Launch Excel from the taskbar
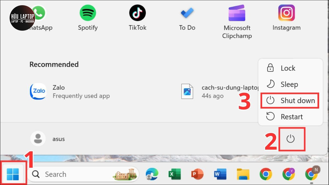This screenshot has height=185, width=329. pyautogui.click(x=175, y=174)
